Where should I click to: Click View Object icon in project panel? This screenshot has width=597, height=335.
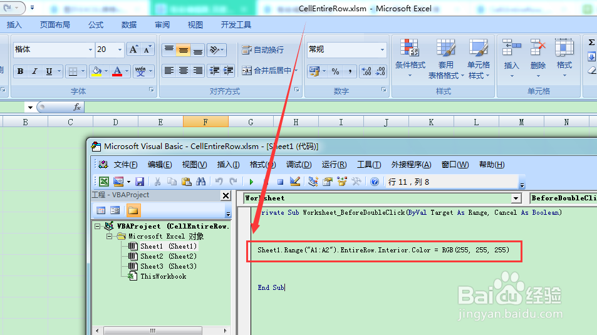point(115,210)
